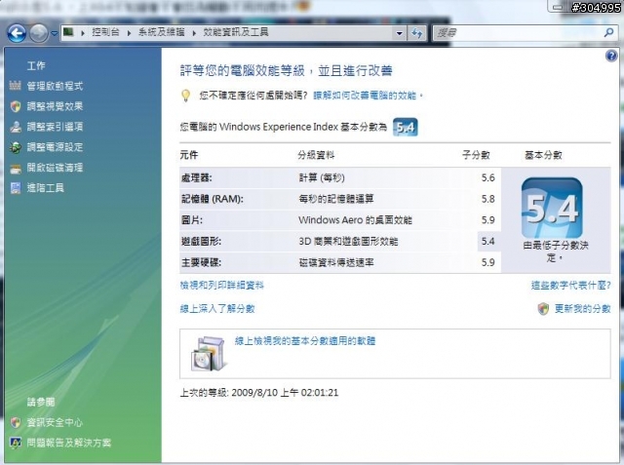Image resolution: width=624 pixels, height=465 pixels.
Task: Click the small 5.4 base score badge
Action: click(406, 128)
